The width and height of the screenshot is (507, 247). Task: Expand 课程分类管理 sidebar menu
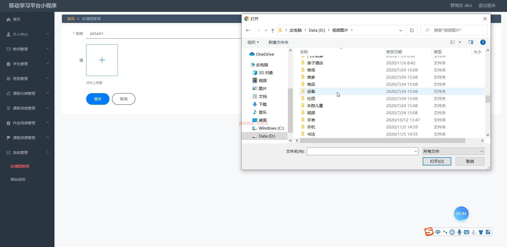[27, 93]
